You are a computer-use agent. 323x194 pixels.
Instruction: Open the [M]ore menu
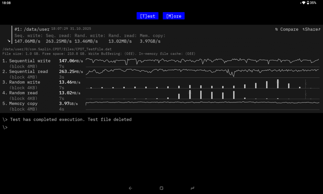pos(173,16)
